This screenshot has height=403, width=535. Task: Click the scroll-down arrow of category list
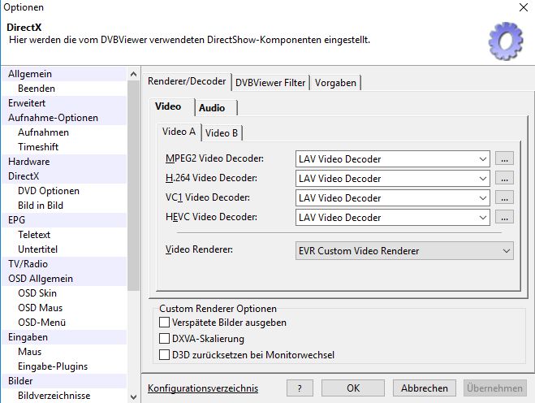133,396
